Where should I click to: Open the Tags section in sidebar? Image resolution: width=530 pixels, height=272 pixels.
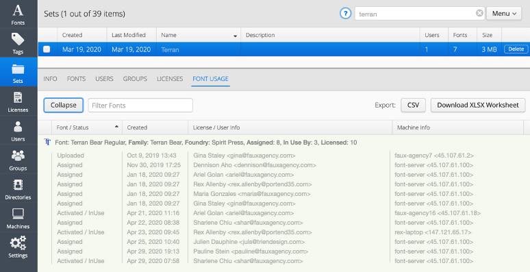[x=18, y=43]
